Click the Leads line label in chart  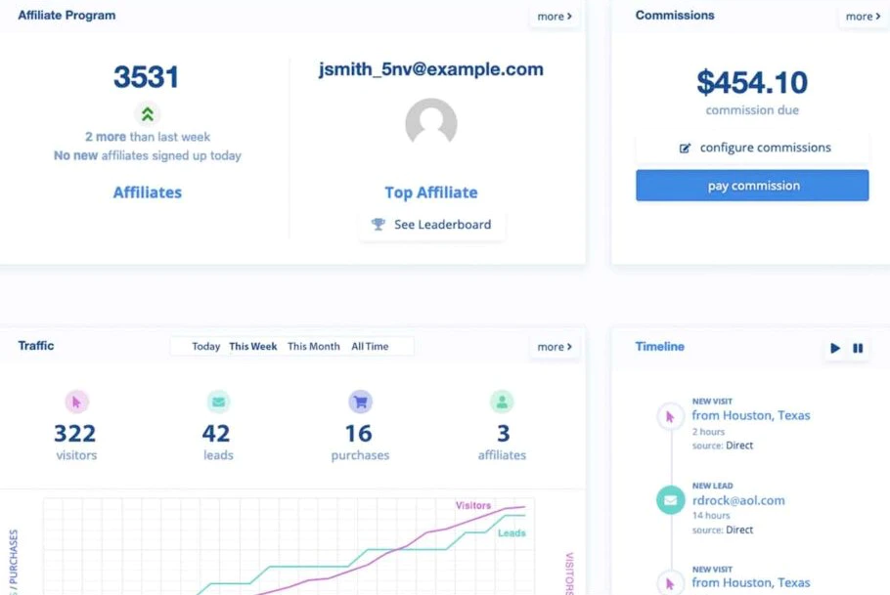click(x=512, y=533)
